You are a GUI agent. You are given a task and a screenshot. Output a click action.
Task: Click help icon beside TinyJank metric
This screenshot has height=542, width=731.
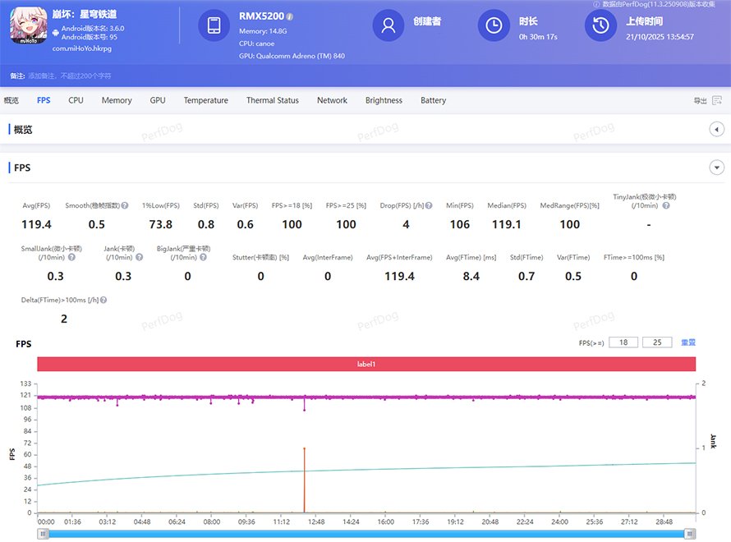click(x=666, y=205)
